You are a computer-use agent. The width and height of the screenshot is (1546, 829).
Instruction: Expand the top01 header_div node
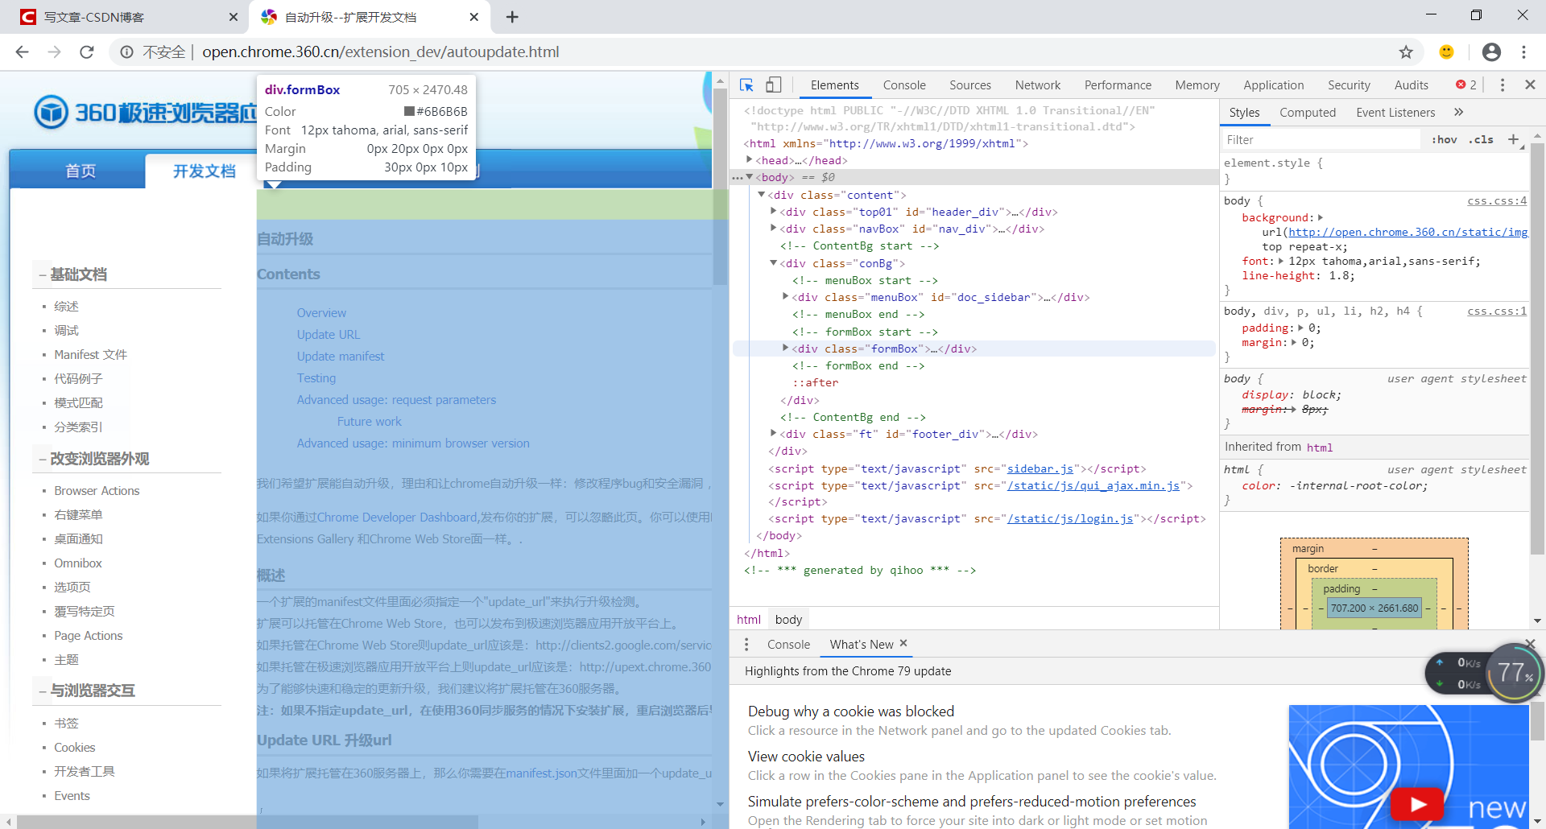pyautogui.click(x=773, y=212)
